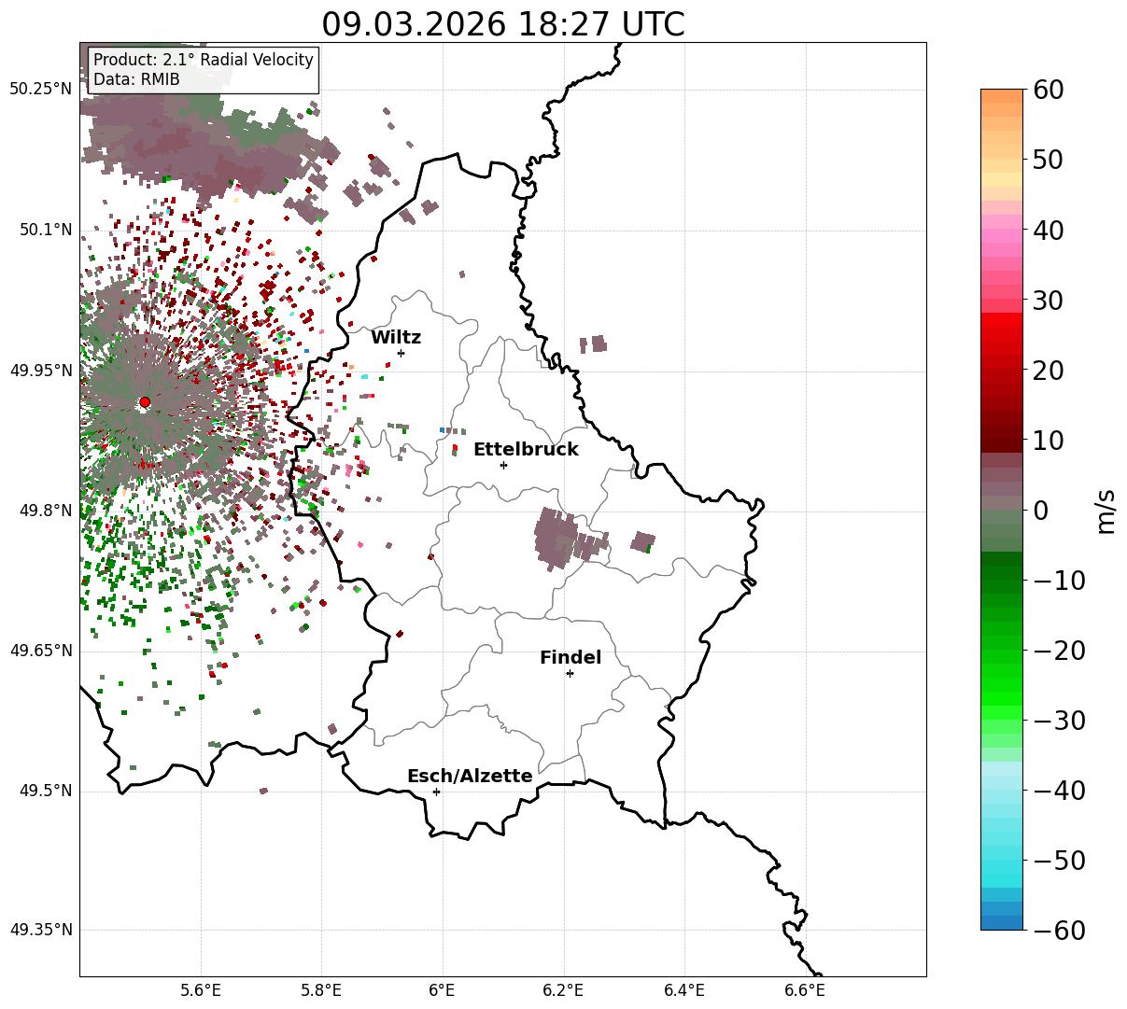Click the blue bottom colorbar segment
This screenshot has width=1127, height=1009.
(1002, 922)
